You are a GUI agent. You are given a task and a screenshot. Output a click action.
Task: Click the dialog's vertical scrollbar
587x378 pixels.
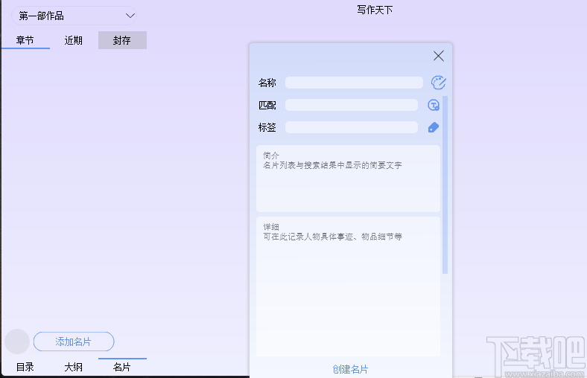click(x=445, y=185)
